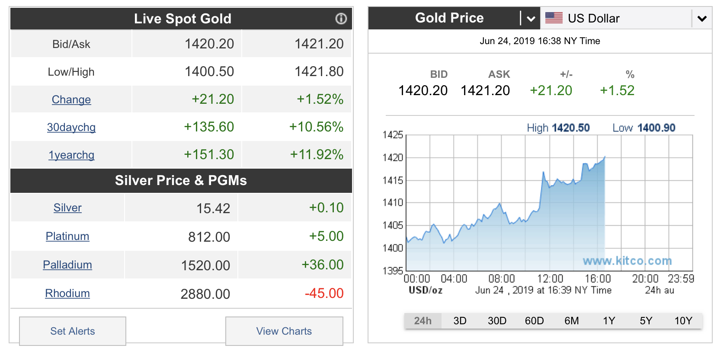Image resolution: width=714 pixels, height=358 pixels.
Task: Click the View Charts button
Action: point(284,331)
